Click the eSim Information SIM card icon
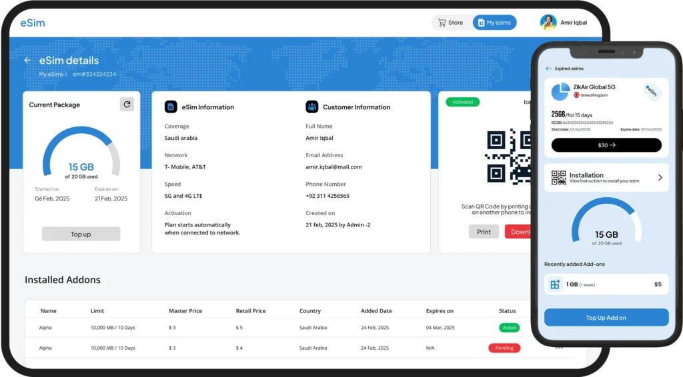The width and height of the screenshot is (683, 377). pos(171,107)
